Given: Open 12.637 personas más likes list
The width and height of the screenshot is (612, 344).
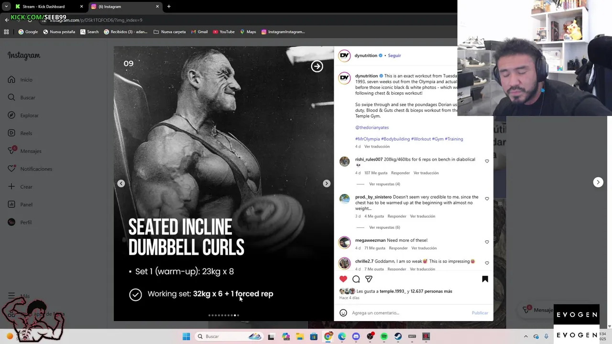Looking at the screenshot, I should click(431, 291).
